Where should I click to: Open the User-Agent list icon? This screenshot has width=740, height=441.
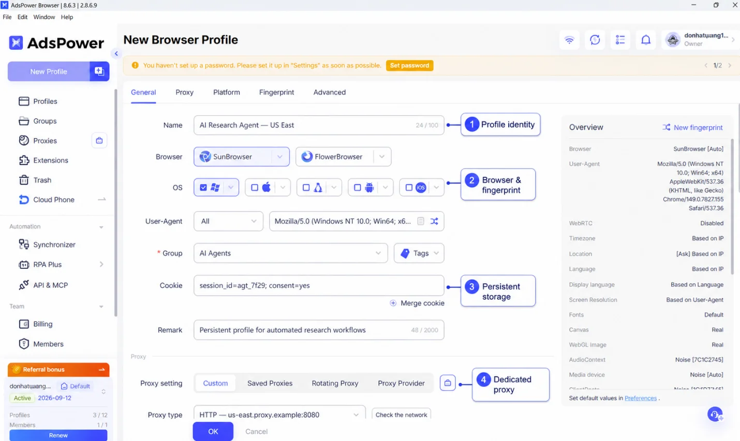click(421, 221)
